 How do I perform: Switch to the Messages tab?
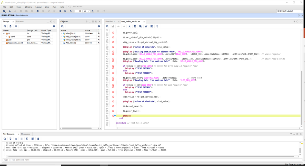(x=26, y=134)
